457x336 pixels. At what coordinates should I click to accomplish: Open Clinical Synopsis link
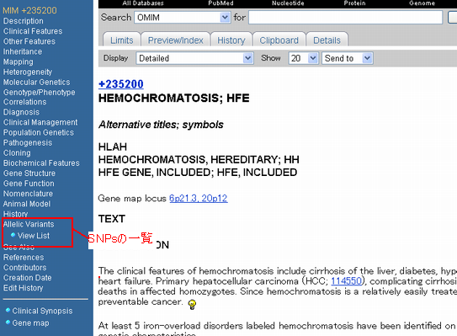click(42, 311)
